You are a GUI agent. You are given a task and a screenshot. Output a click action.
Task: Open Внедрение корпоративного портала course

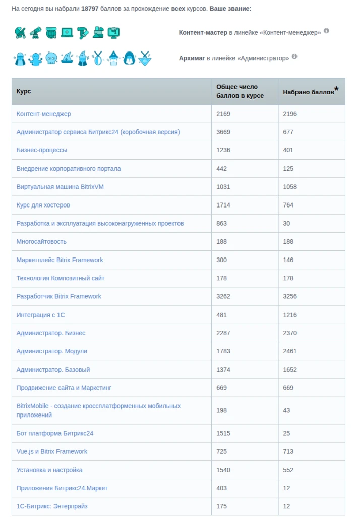(69, 169)
